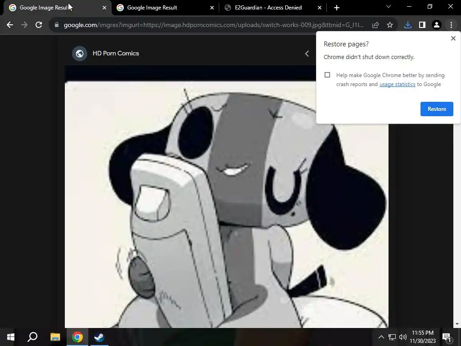This screenshot has height=346, width=461.
Task: Show hidden system tray icons
Action: pyautogui.click(x=381, y=337)
